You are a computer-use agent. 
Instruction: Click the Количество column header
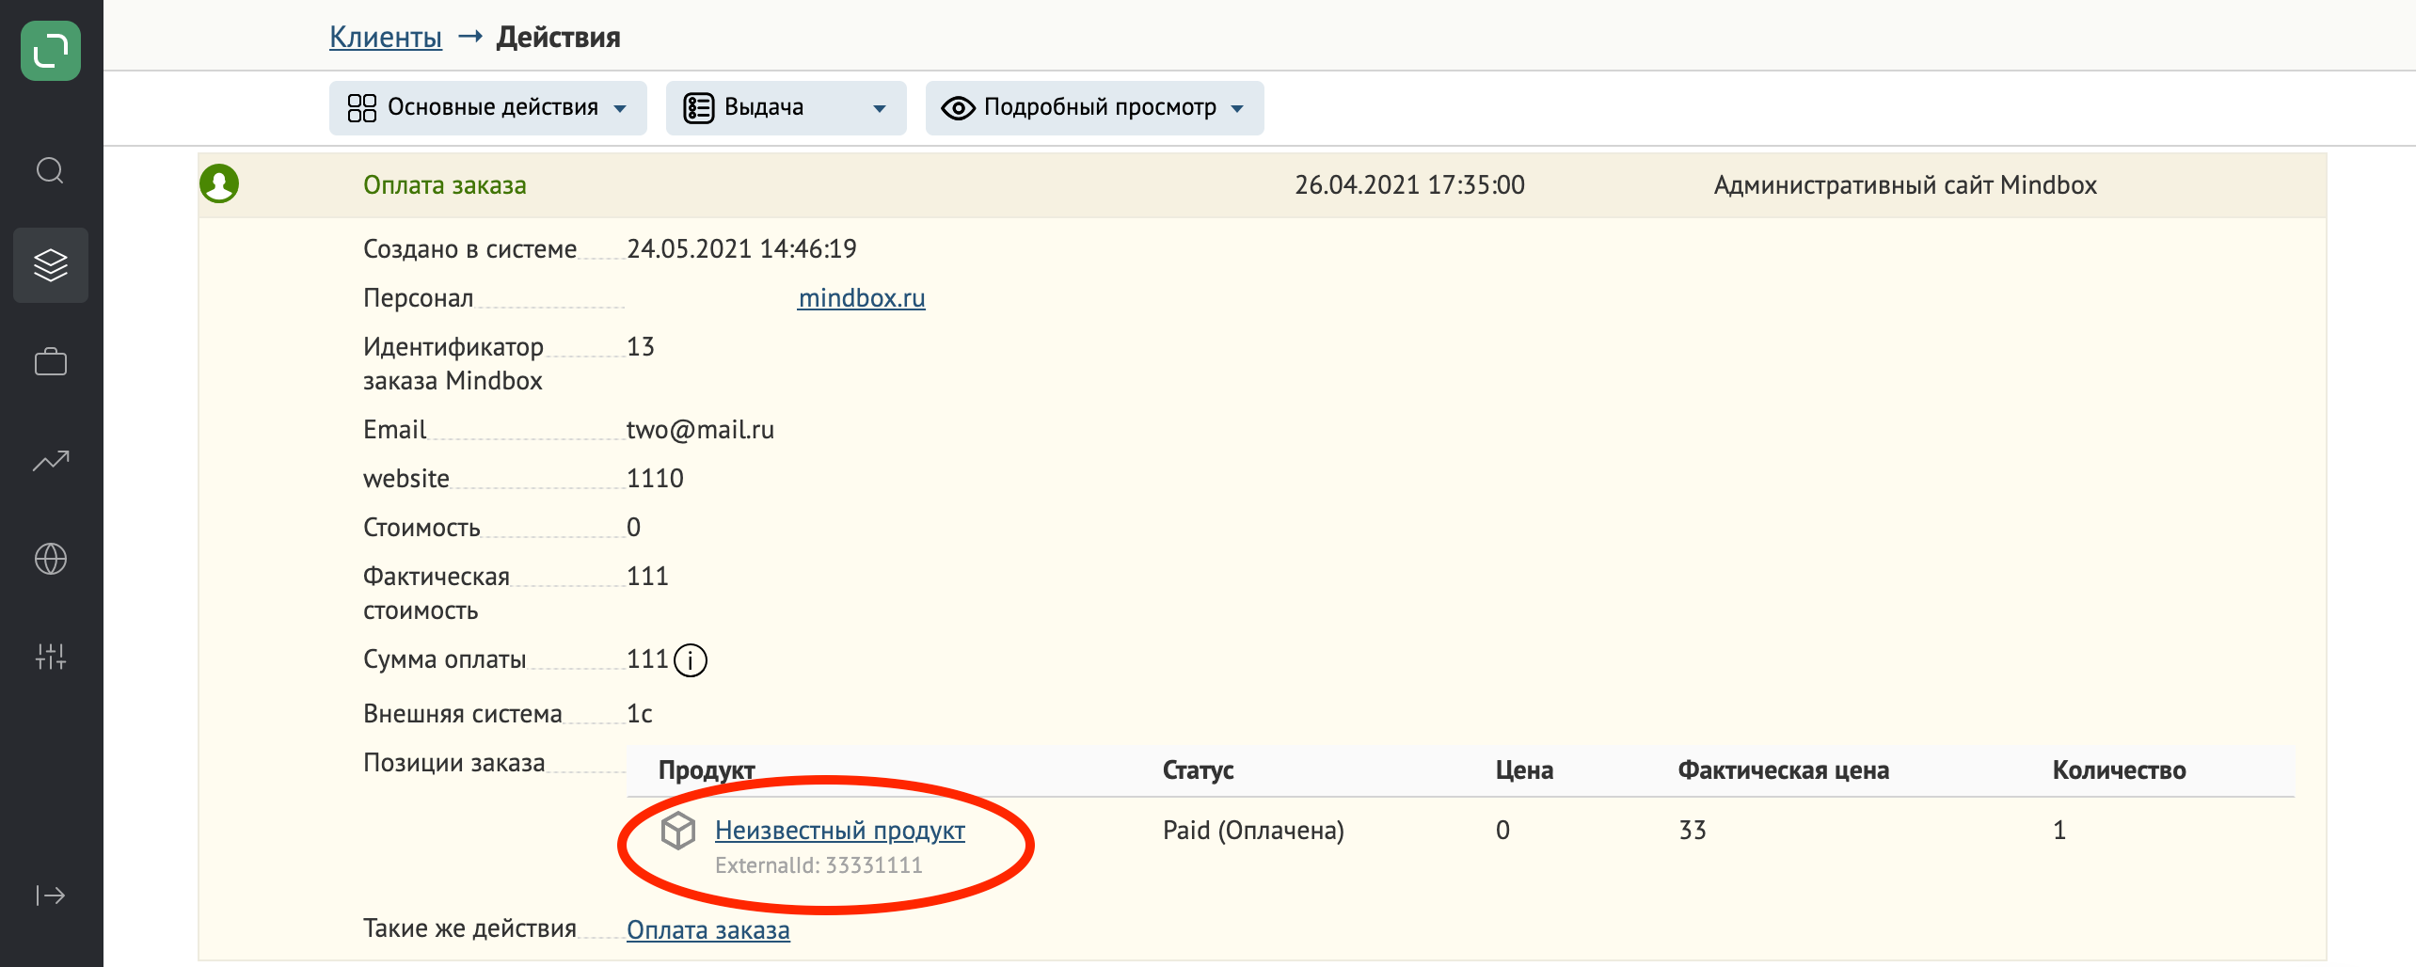[x=2119, y=770]
